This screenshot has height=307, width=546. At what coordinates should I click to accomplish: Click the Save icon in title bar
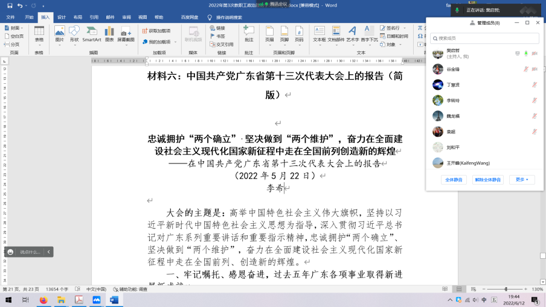point(10,5)
